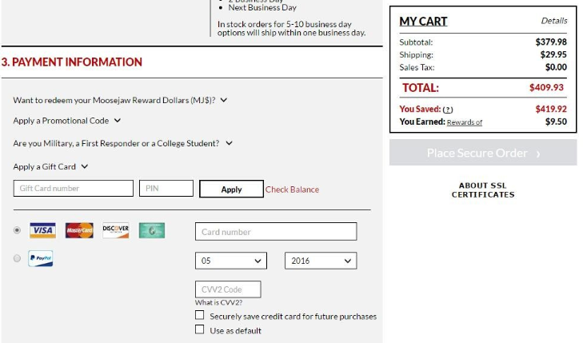This screenshot has height=343, width=583.
Task: Click the What is CVV2? link
Action: tap(218, 302)
